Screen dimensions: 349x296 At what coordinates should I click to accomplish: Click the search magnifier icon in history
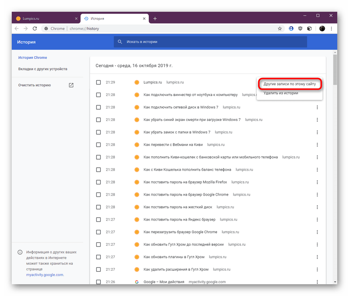pos(120,42)
